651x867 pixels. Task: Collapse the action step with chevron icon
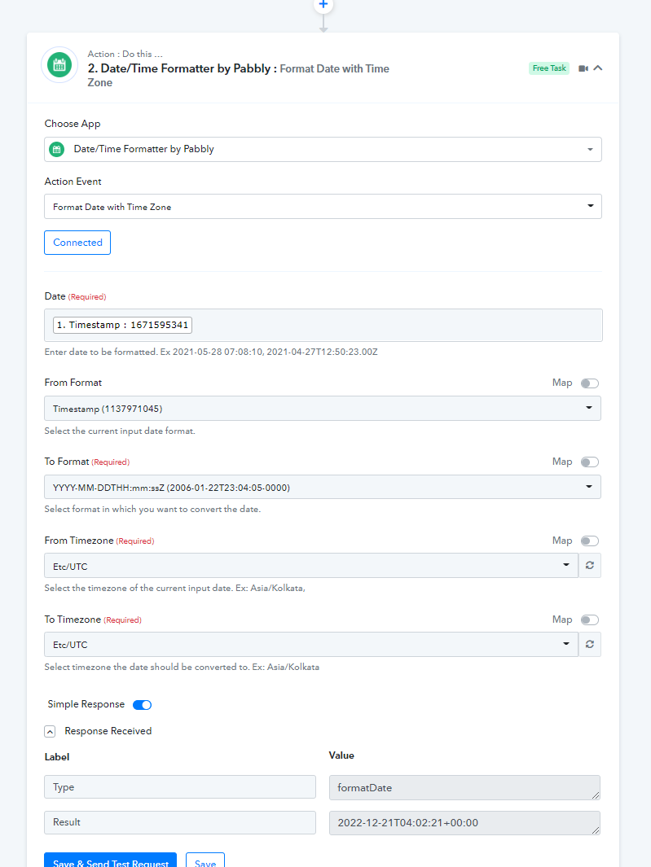click(x=598, y=68)
